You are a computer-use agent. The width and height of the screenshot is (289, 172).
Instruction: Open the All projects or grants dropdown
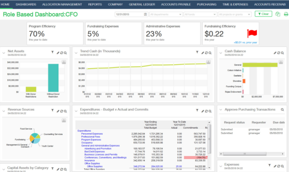click(x=235, y=14)
